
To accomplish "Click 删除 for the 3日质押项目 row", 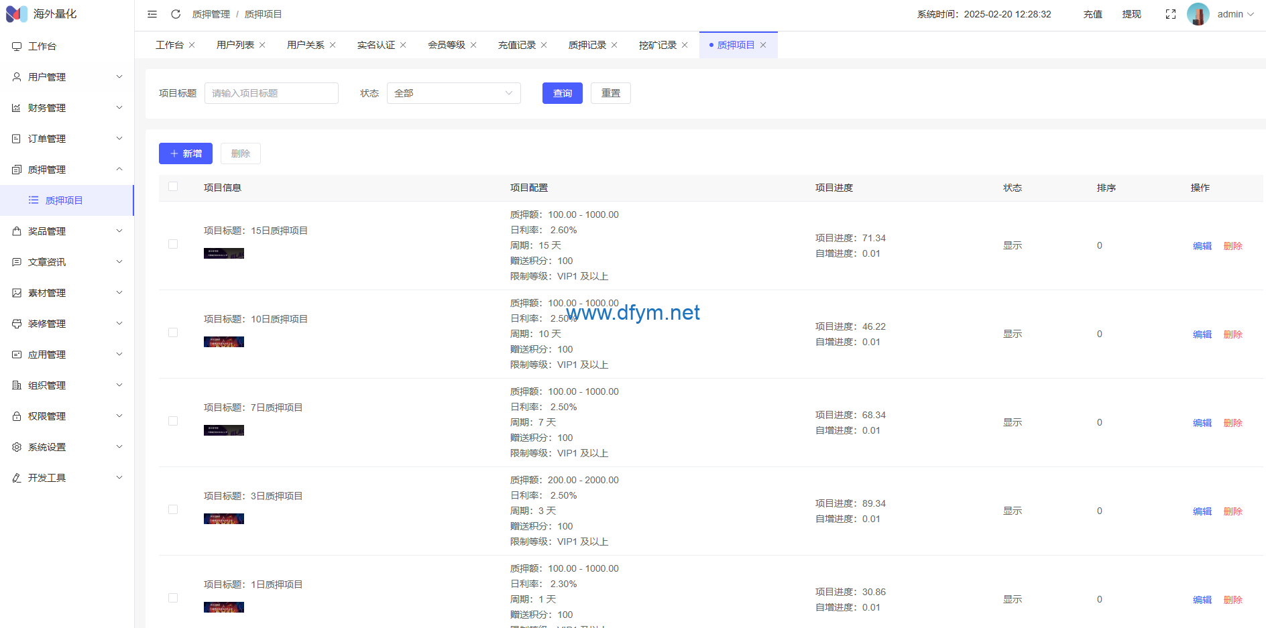I will coord(1233,511).
